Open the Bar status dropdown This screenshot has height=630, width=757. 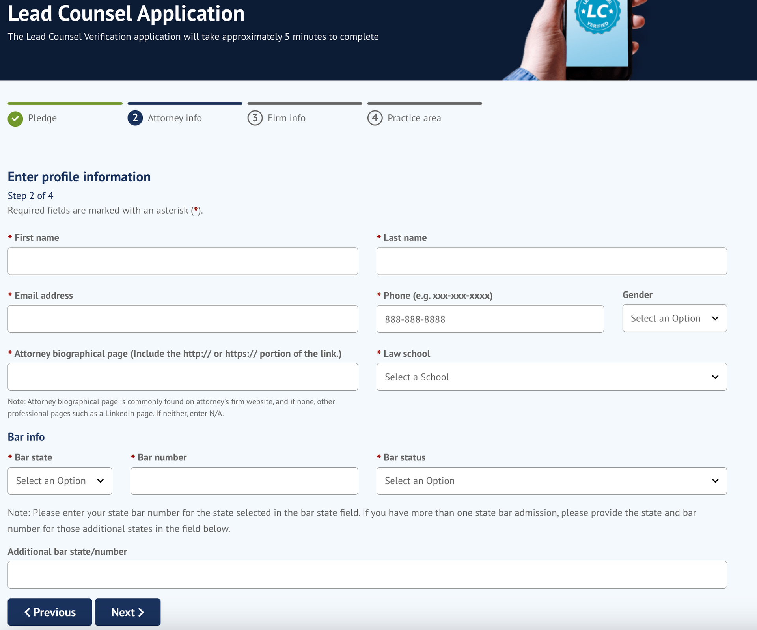click(x=552, y=481)
